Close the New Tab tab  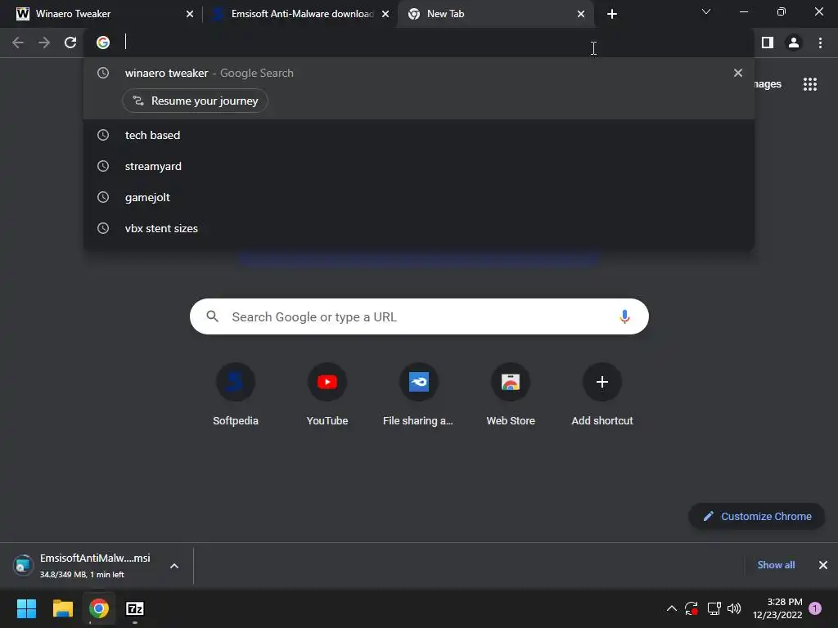pos(581,14)
